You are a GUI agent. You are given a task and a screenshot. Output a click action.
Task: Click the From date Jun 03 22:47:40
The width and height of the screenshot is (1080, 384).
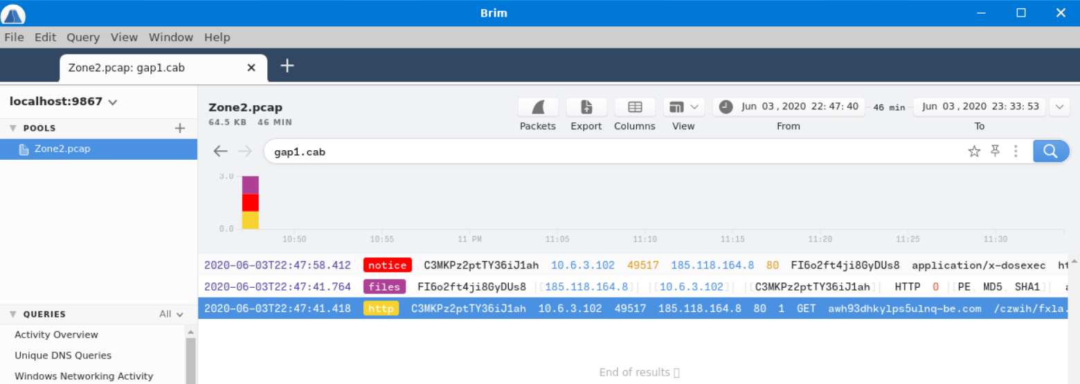coord(800,107)
